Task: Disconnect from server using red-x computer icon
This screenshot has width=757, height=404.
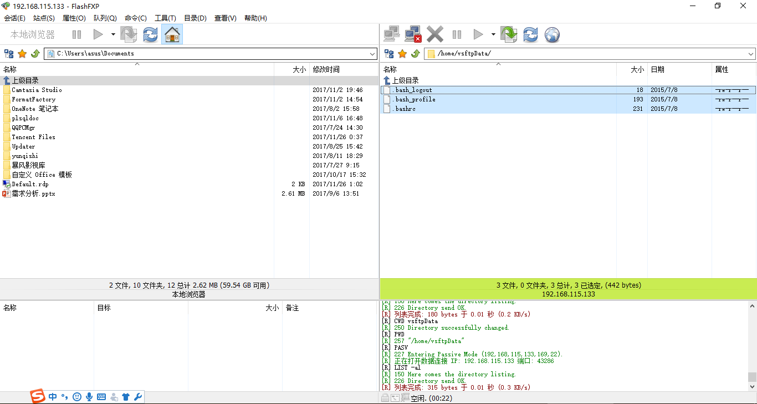Action: point(413,34)
